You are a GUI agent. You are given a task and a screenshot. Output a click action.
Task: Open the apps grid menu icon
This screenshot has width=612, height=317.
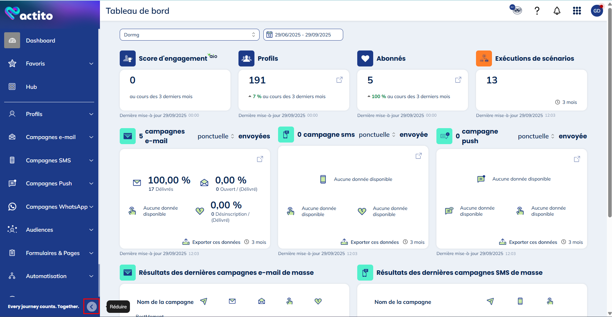[577, 11]
